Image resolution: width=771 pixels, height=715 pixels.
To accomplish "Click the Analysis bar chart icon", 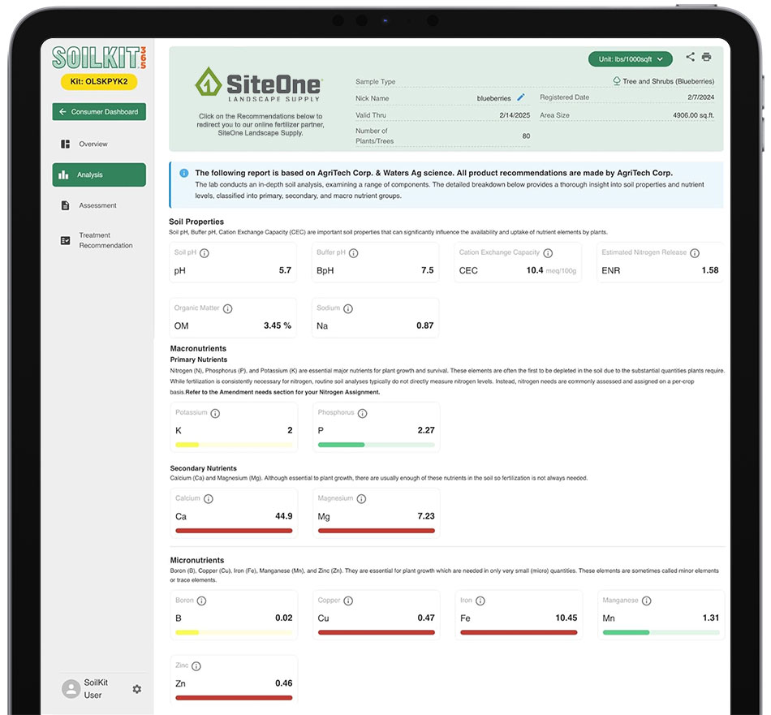I will 63,174.
